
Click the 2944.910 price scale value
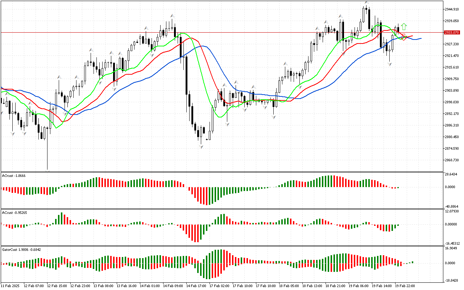pyautogui.click(x=452, y=9)
